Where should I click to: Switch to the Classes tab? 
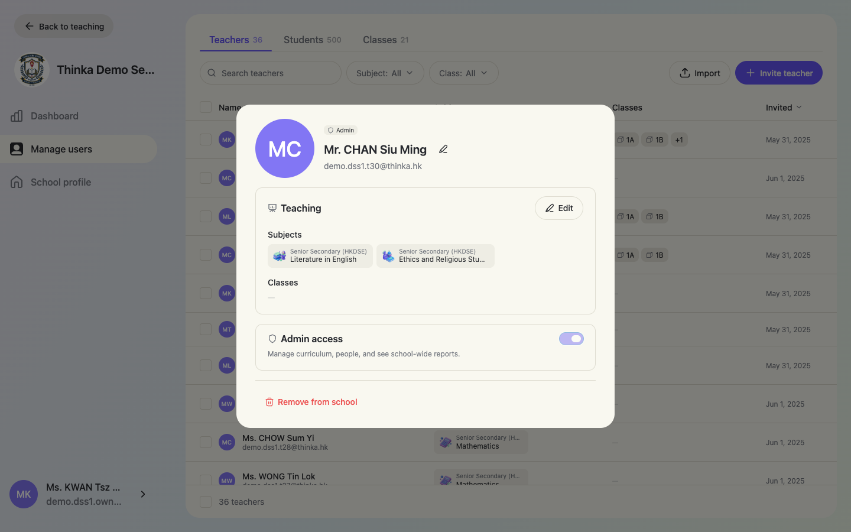point(386,40)
